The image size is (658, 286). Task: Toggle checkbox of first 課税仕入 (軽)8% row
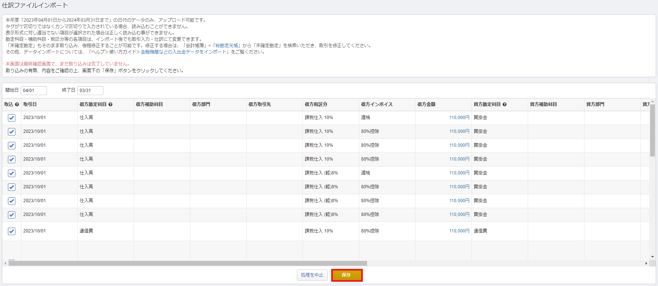coord(12,173)
